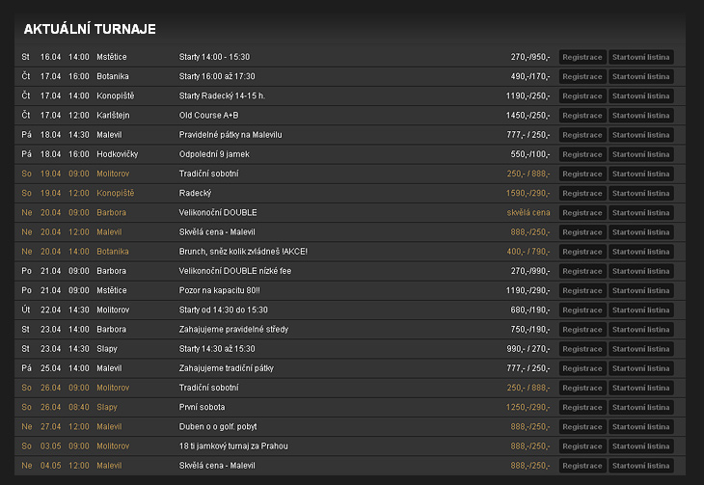Register for Botanika 17.04 16:00 tournament
704x485 pixels.
582,76
